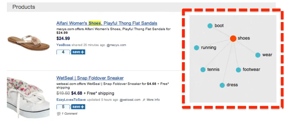The height and width of the screenshot is (121, 291).
Task: Click the More info wrench icon
Action: pos(144,100)
